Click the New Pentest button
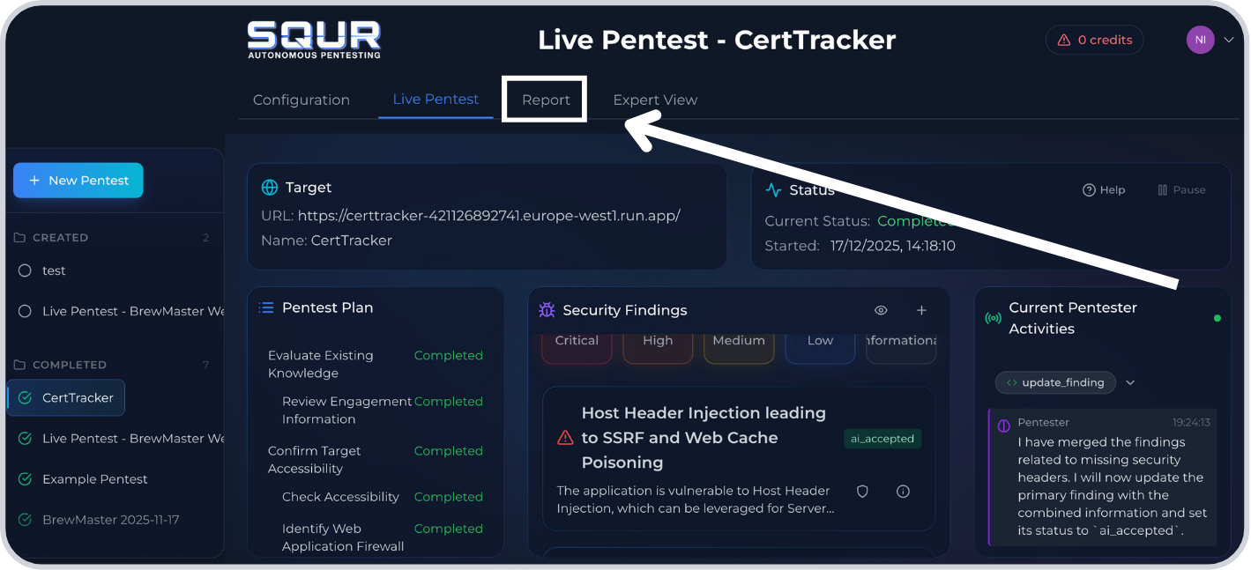Screen dimensions: 1251x570 (x=78, y=180)
